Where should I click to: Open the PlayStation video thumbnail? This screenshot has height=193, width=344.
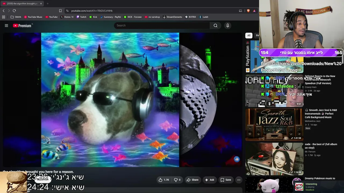click(274, 57)
